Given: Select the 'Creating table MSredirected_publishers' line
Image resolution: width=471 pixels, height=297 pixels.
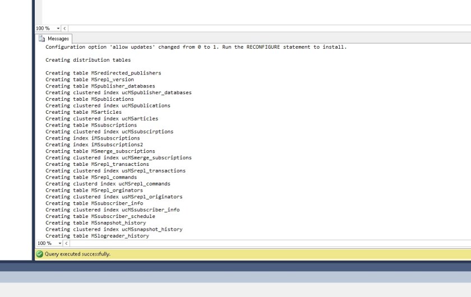Looking at the screenshot, I should [x=103, y=73].
